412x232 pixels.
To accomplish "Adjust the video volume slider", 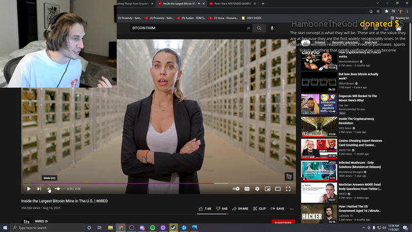I will pyautogui.click(x=60, y=189).
